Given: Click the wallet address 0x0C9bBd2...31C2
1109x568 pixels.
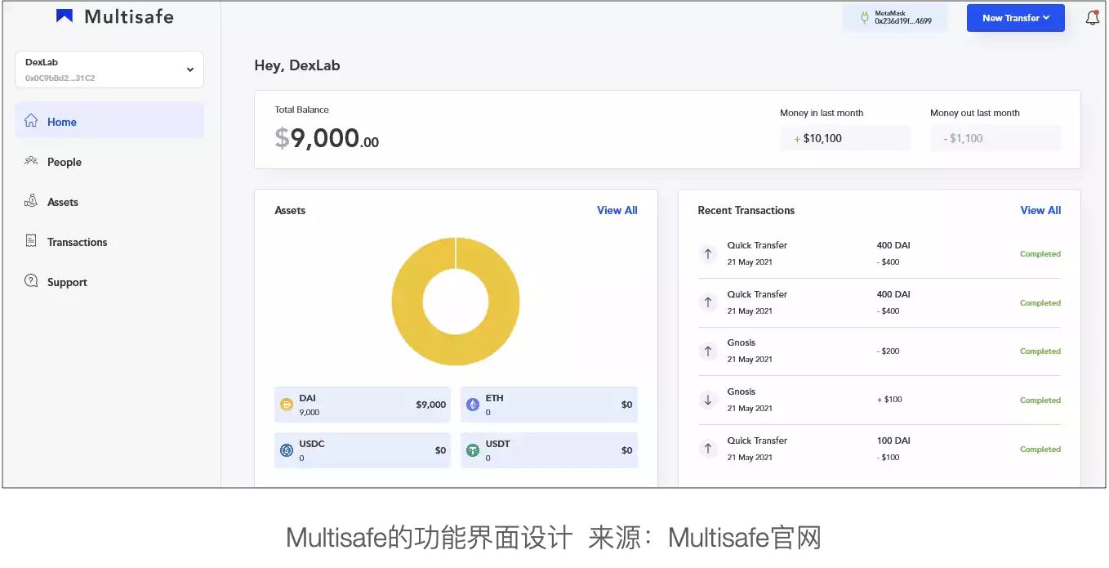Looking at the screenshot, I should pyautogui.click(x=60, y=78).
